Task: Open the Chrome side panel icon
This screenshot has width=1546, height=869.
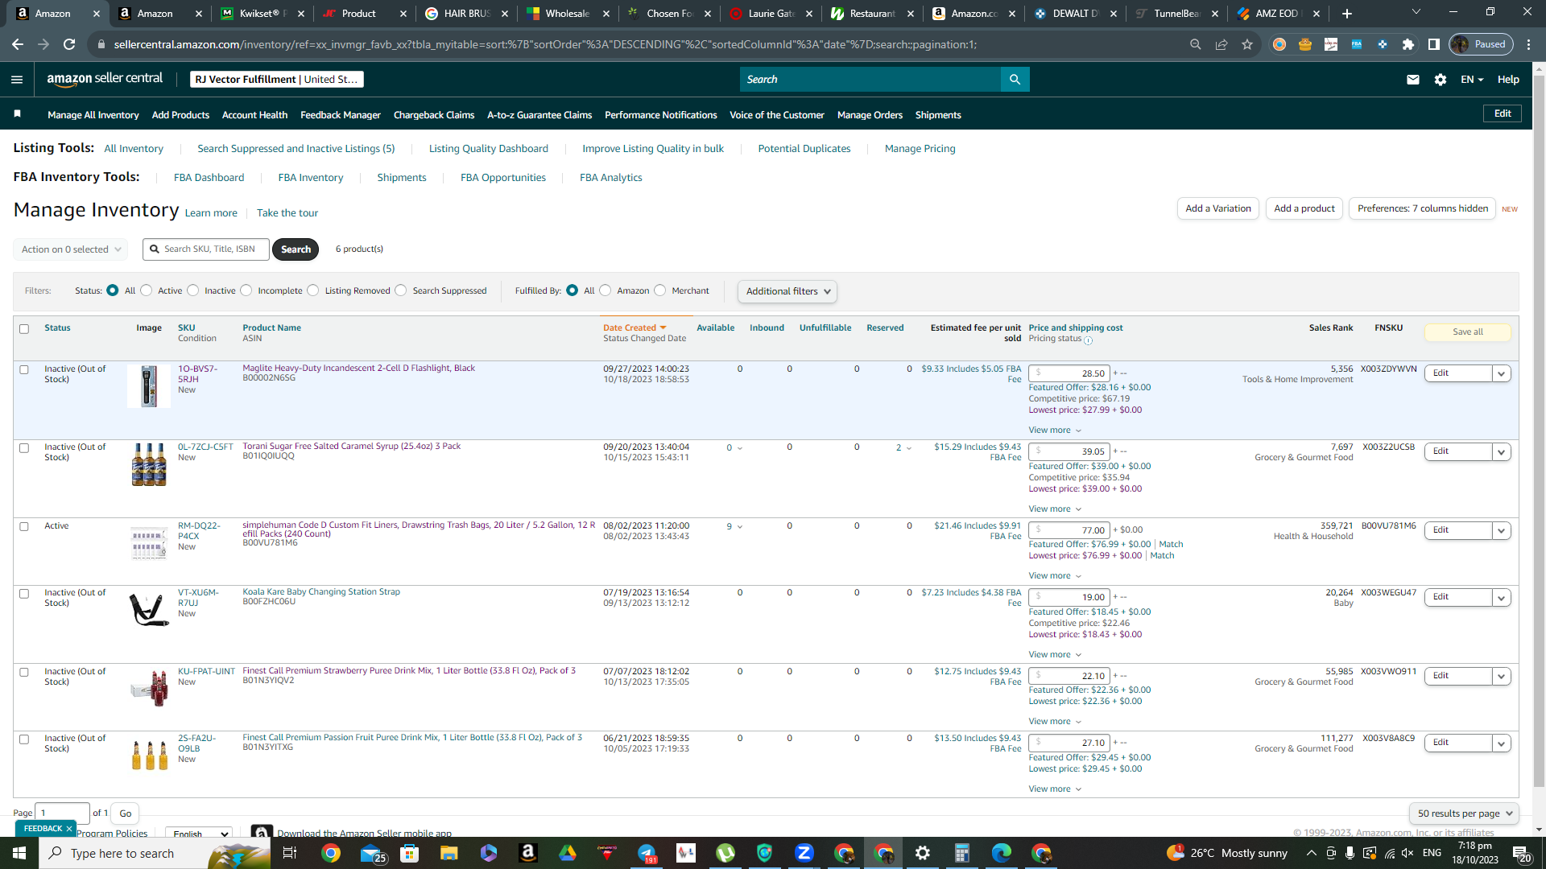Action: coord(1433,44)
